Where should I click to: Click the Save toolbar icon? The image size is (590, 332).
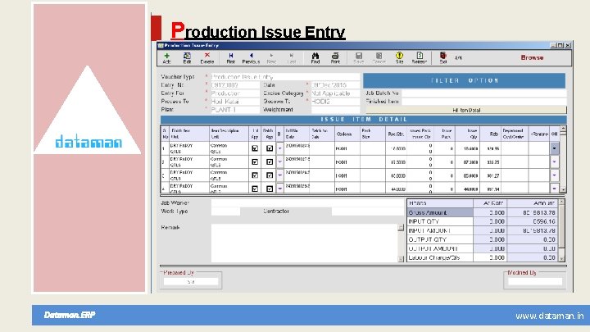coord(359,58)
